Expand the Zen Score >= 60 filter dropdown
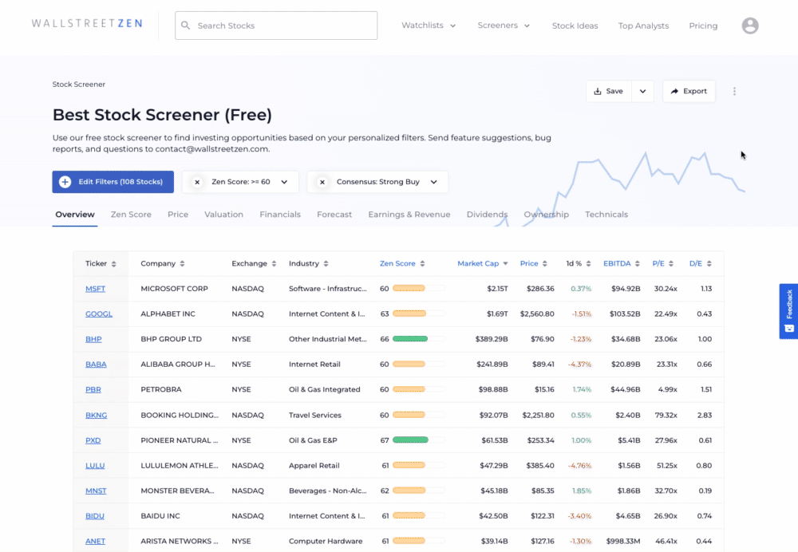 click(x=285, y=182)
